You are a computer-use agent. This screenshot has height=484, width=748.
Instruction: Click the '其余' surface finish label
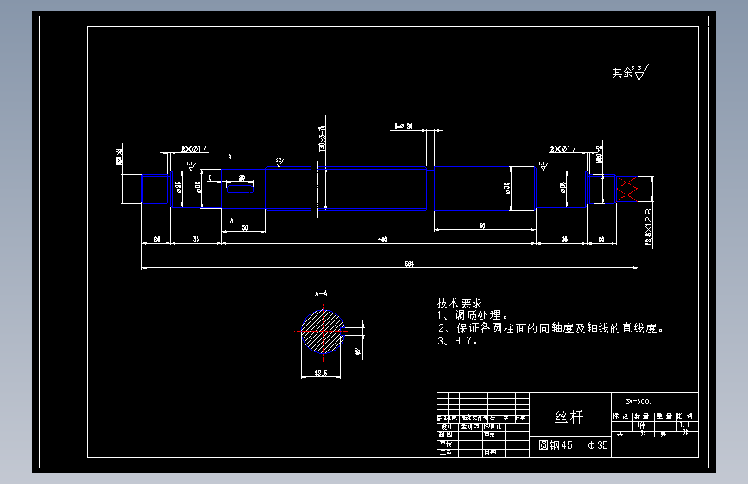(x=622, y=72)
